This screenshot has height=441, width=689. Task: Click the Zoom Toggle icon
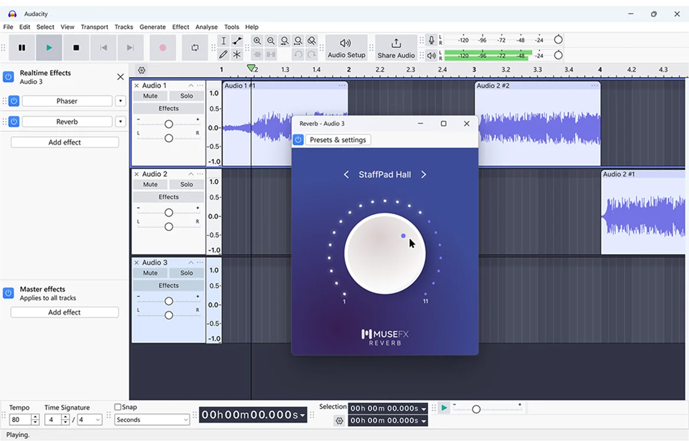312,41
